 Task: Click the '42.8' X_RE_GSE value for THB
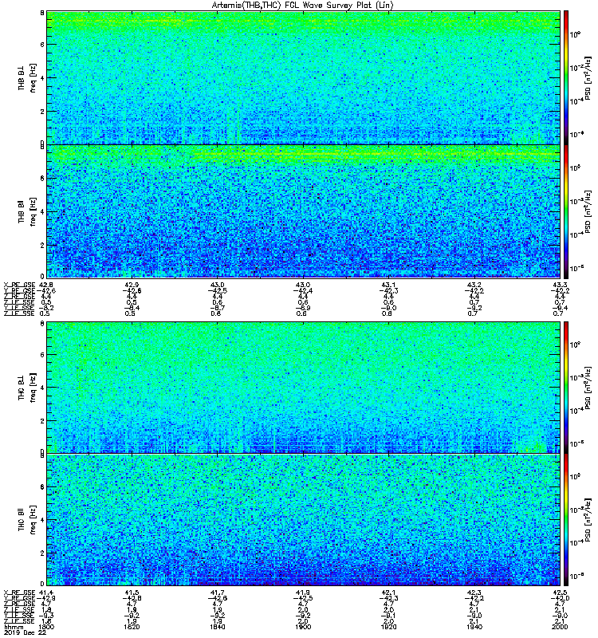[x=46, y=285]
